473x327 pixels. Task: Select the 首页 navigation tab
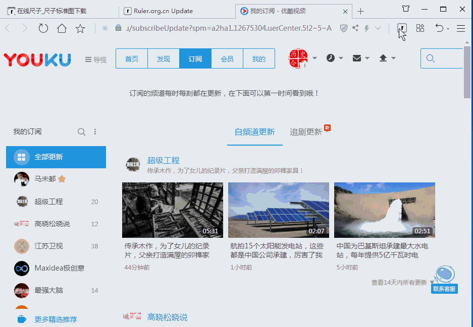(x=132, y=59)
